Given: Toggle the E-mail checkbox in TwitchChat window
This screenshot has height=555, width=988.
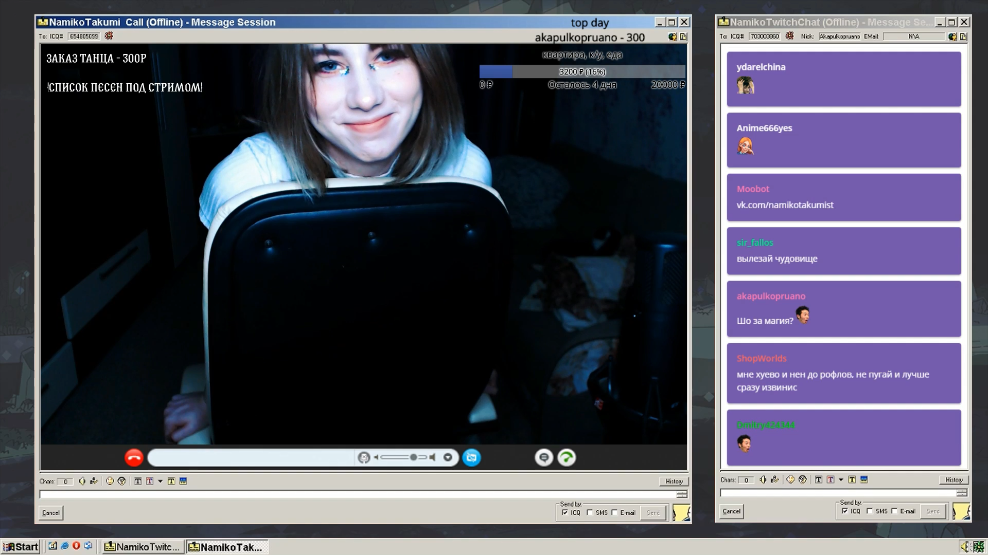Looking at the screenshot, I should point(894,511).
